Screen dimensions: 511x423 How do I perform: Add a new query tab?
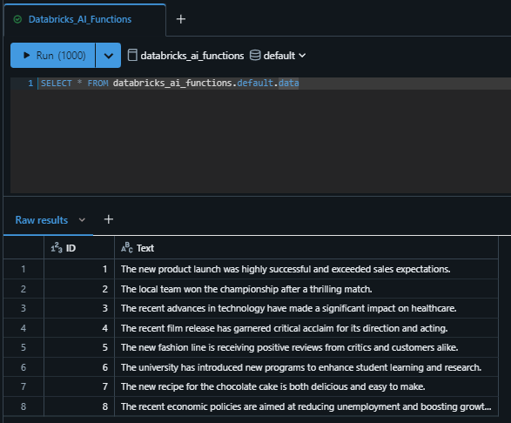pyautogui.click(x=181, y=19)
